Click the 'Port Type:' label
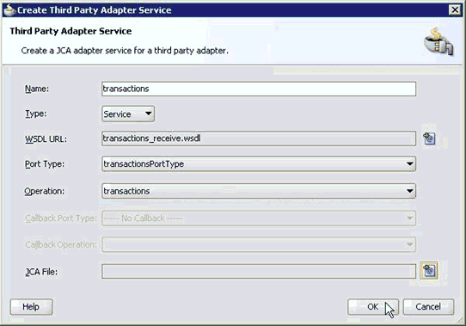466x326 pixels. click(45, 164)
